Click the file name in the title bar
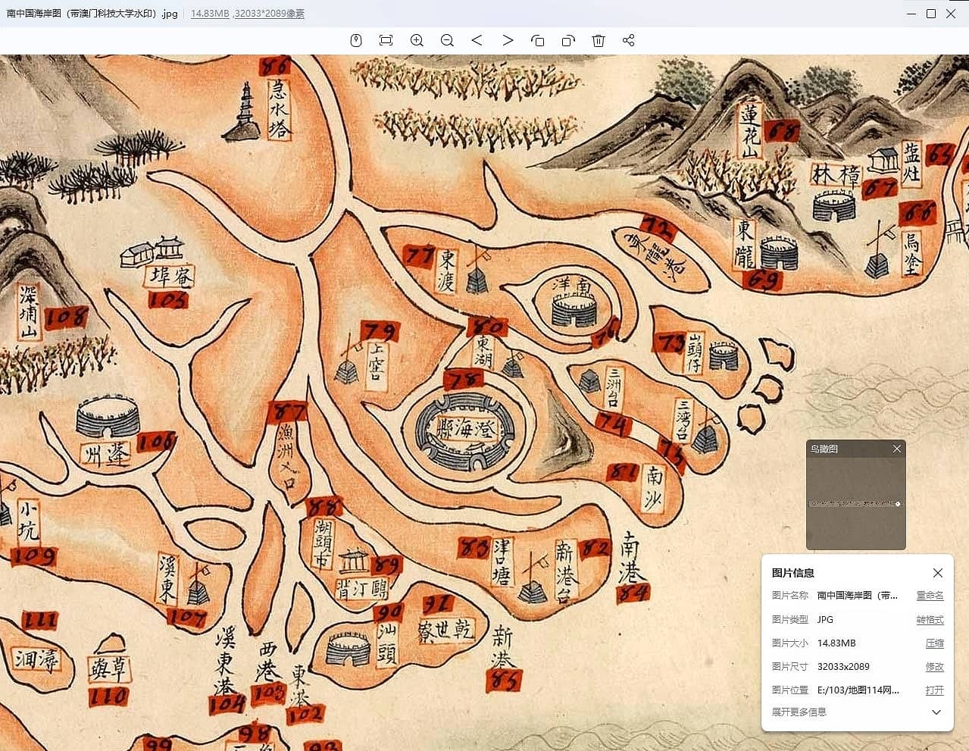969x751 pixels. coord(92,14)
